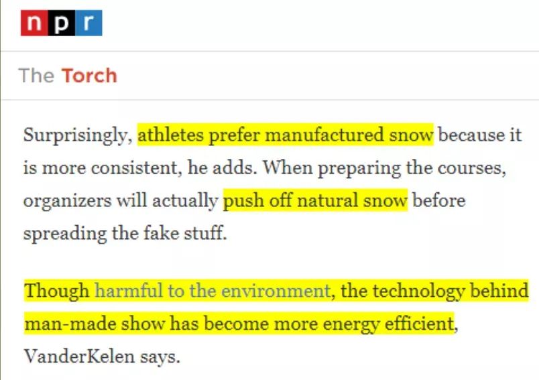The width and height of the screenshot is (539, 380).
Task: Open the "harmful to the environment" link
Action: 213,291
